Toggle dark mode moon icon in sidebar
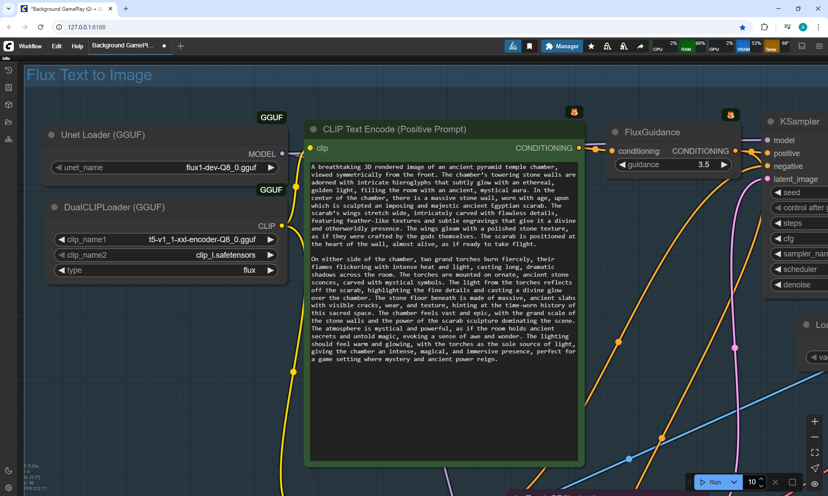Screen dimensions: 828x496 click(8, 471)
